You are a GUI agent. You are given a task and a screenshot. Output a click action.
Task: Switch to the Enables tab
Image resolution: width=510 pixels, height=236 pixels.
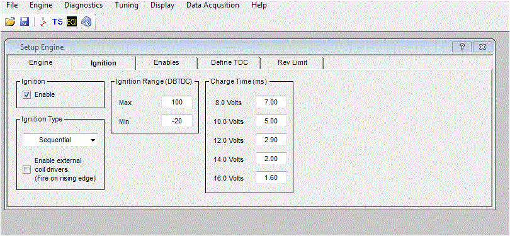[x=166, y=62]
